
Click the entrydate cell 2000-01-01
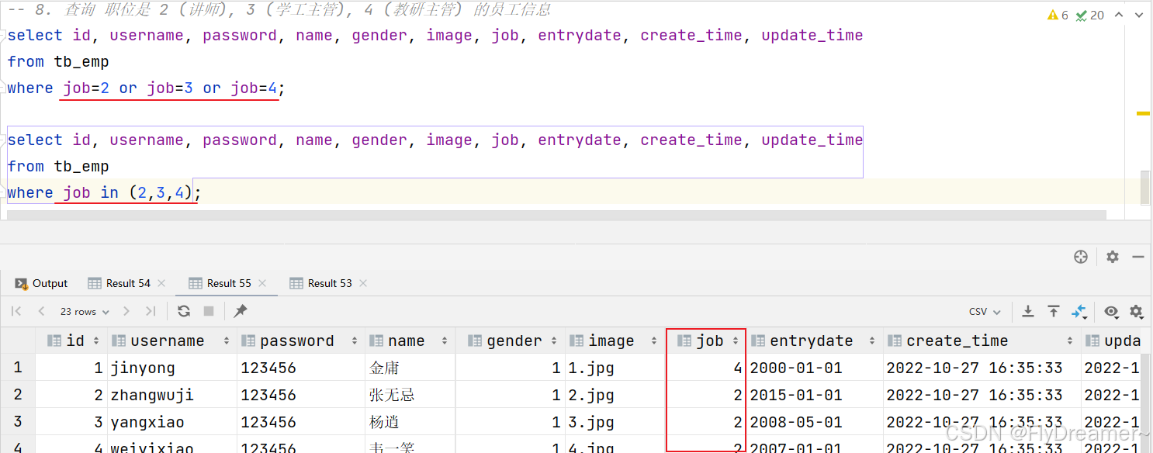coord(815,368)
